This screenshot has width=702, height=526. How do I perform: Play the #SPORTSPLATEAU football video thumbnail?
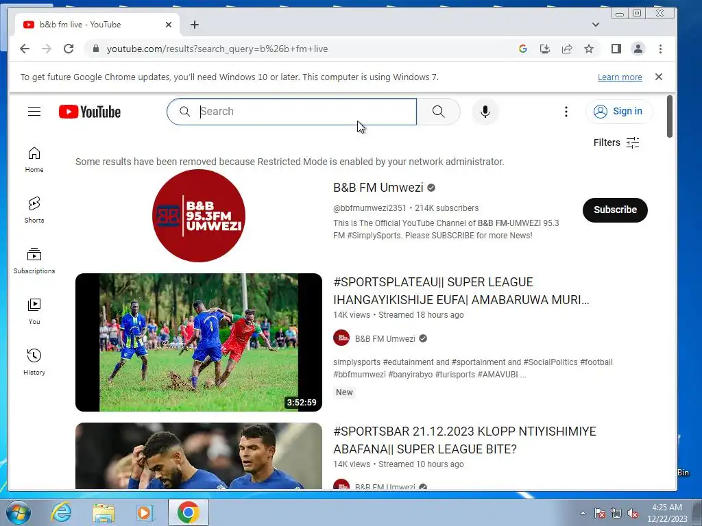pyautogui.click(x=199, y=342)
